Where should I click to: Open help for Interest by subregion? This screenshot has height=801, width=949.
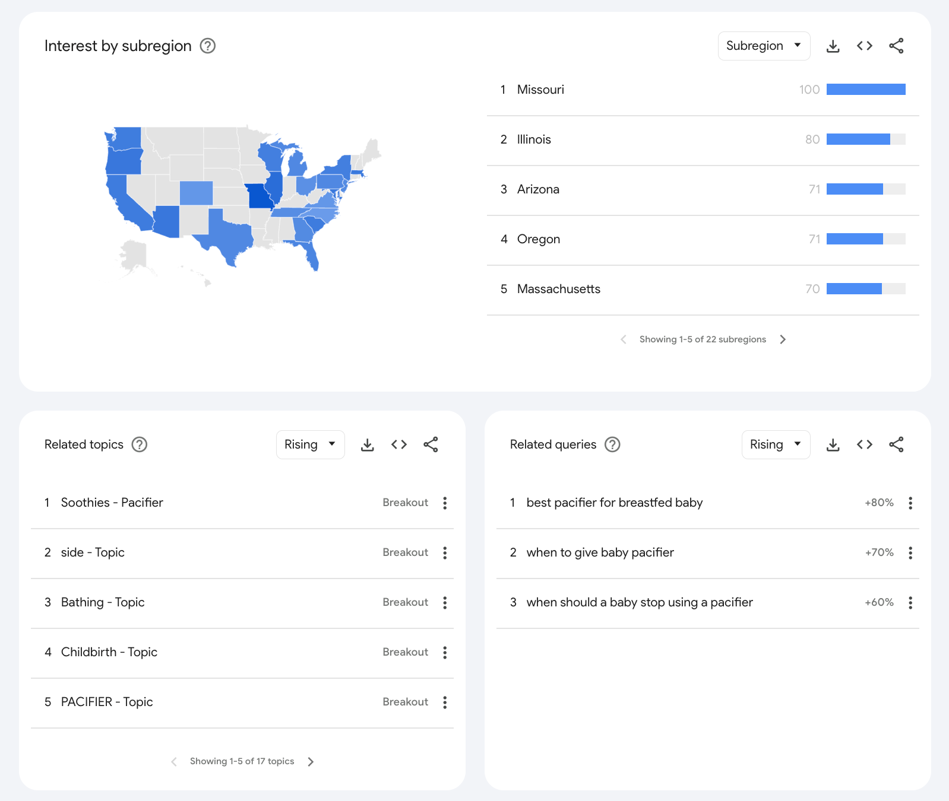[x=208, y=46]
